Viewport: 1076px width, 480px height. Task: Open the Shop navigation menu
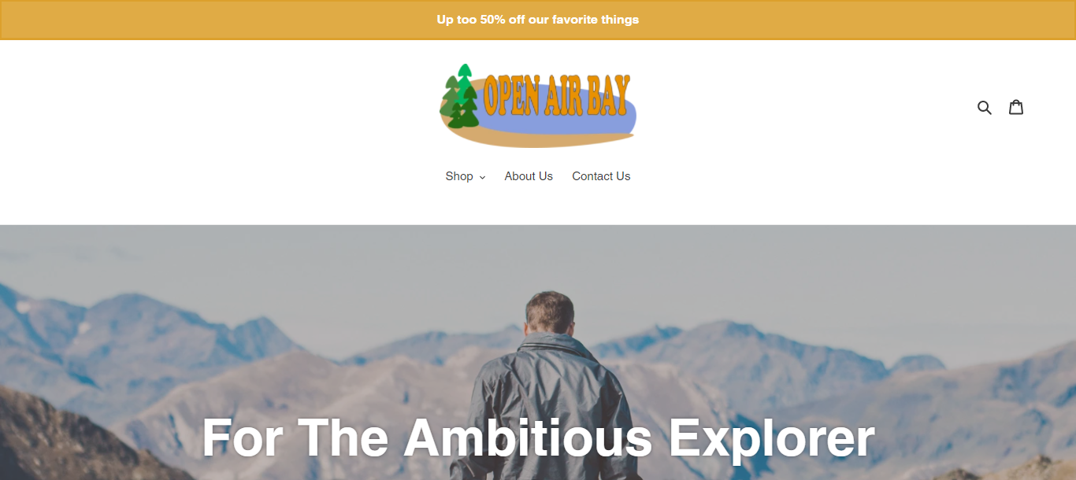pos(465,176)
